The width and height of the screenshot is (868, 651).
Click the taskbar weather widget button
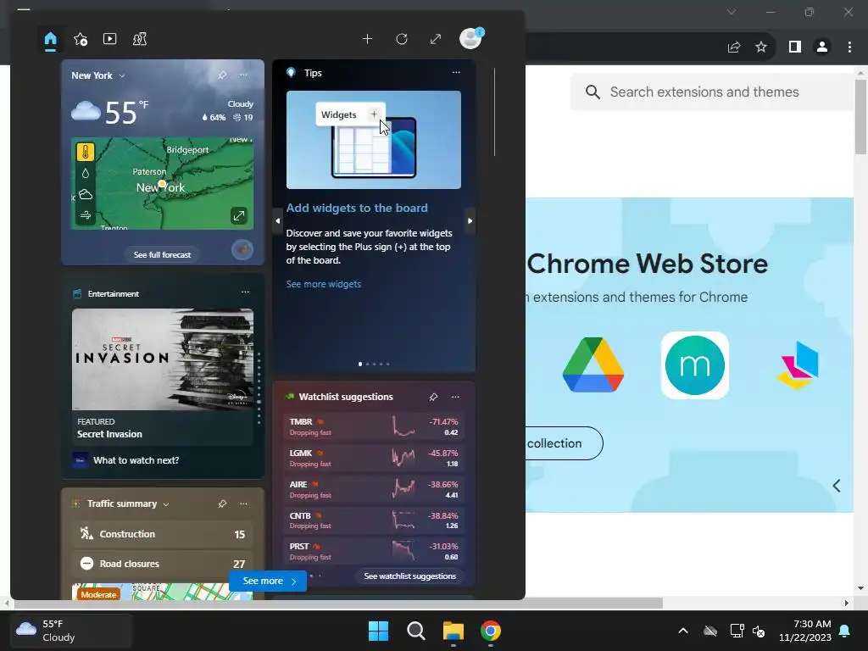pyautogui.click(x=71, y=631)
